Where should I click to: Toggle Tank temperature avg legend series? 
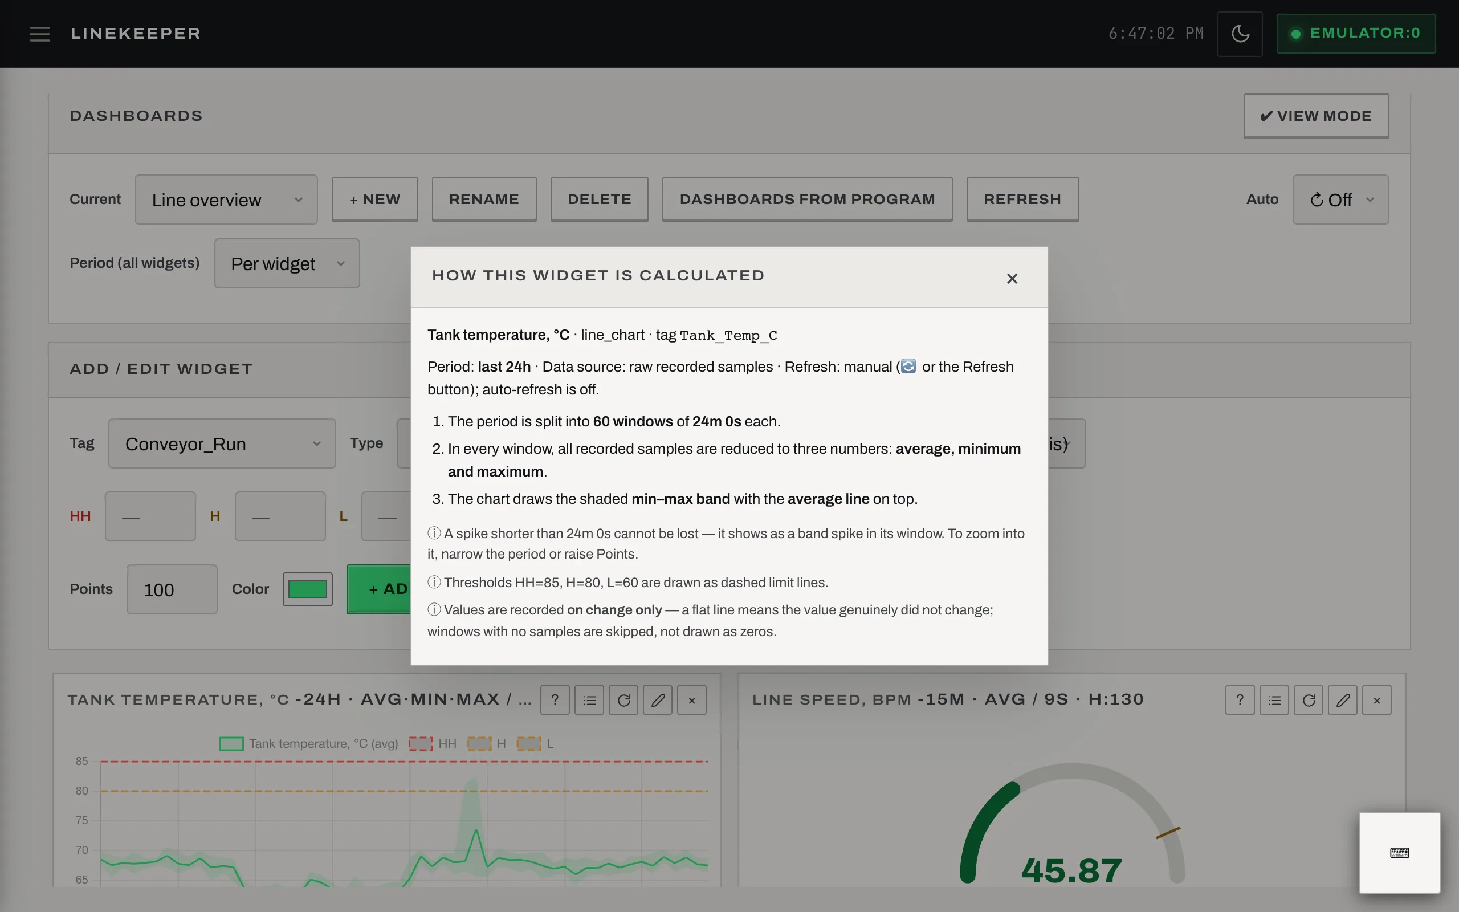tap(309, 744)
